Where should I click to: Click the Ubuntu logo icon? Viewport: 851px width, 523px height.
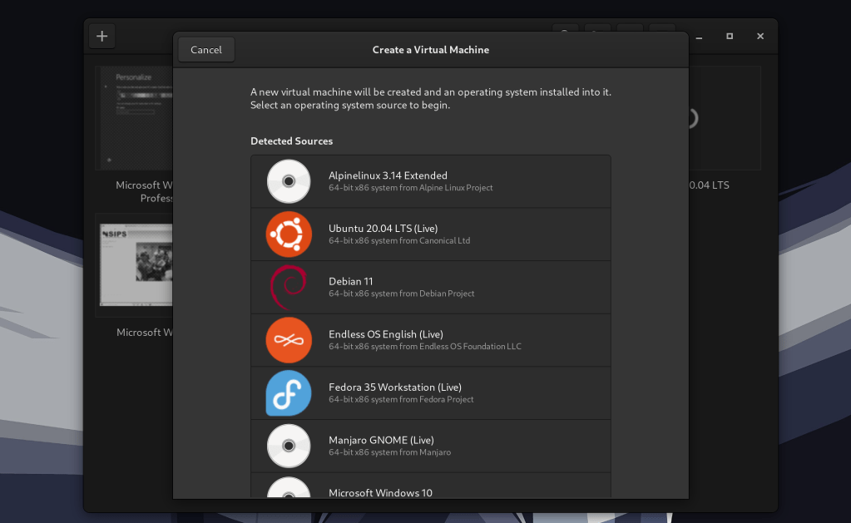pos(289,234)
